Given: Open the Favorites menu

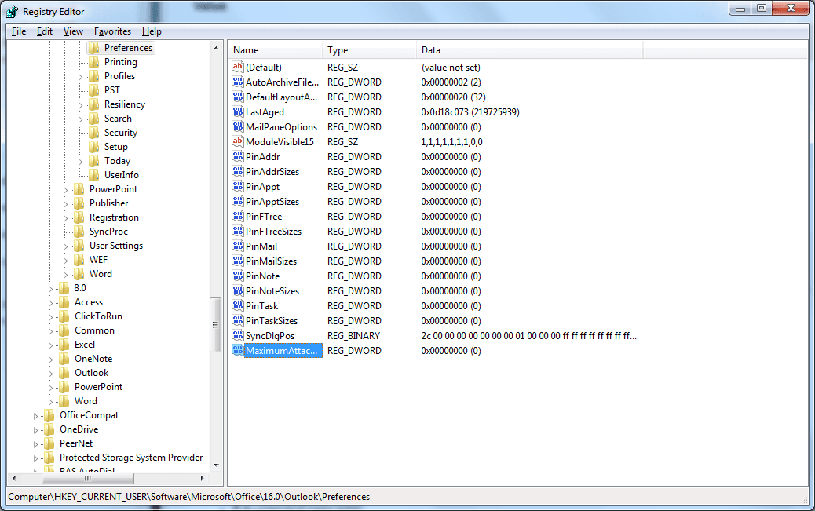Looking at the screenshot, I should click(x=112, y=31).
